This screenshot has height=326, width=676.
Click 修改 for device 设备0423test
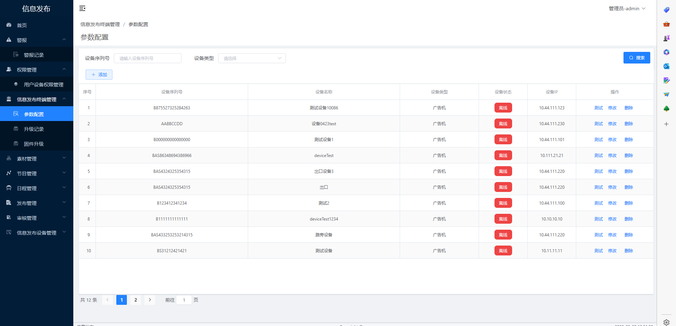click(x=613, y=124)
